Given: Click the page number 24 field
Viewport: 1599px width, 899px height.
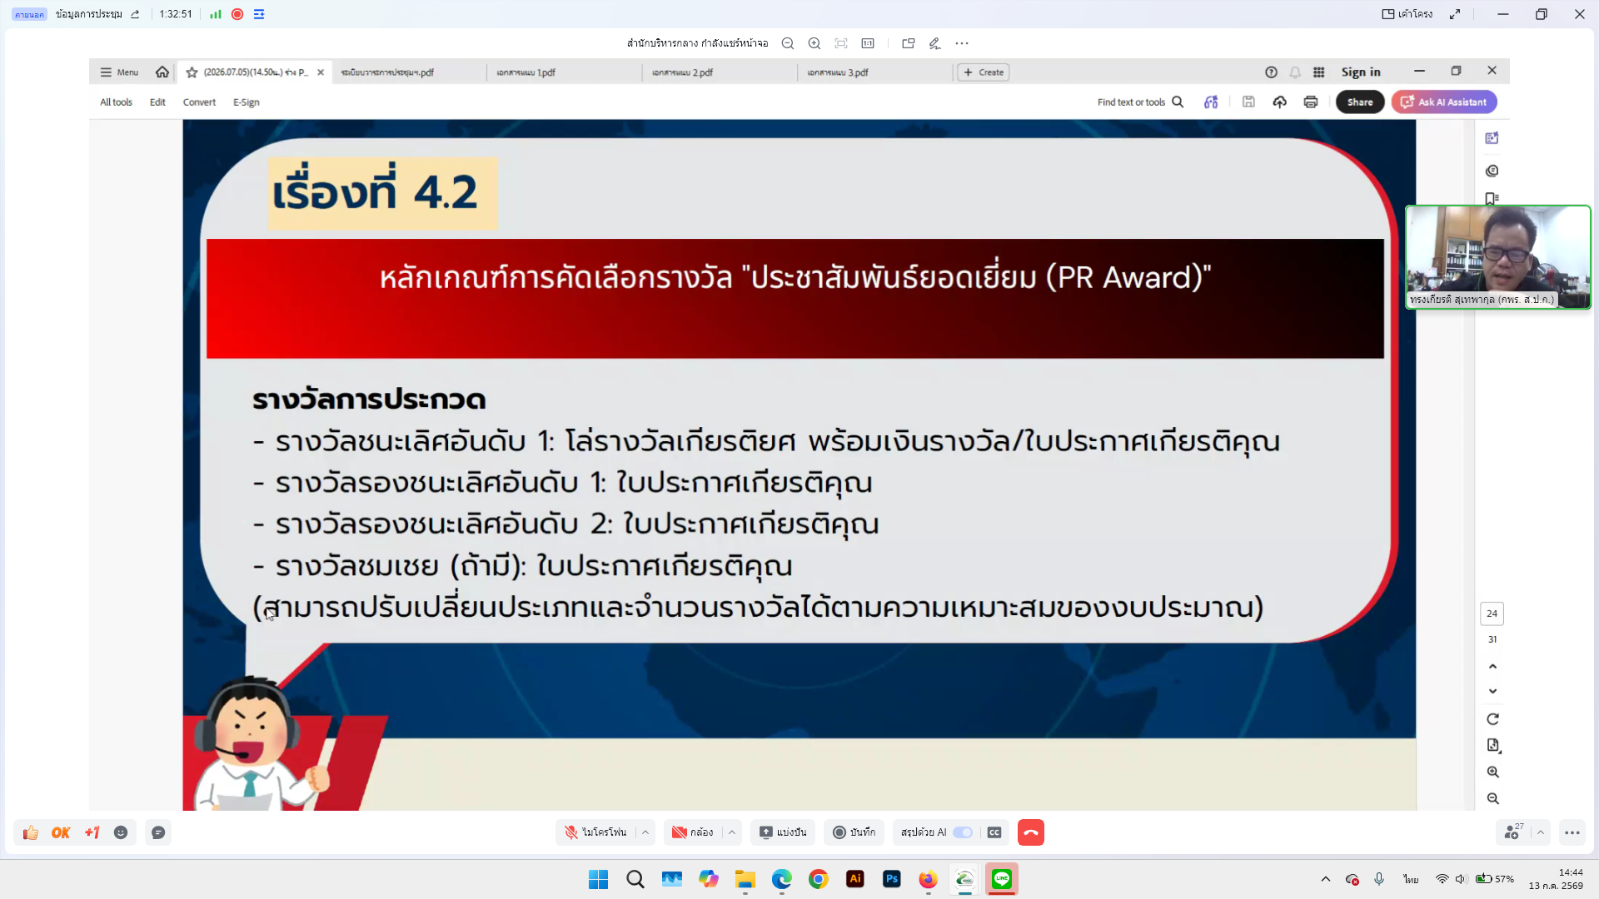Looking at the screenshot, I should pyautogui.click(x=1492, y=613).
